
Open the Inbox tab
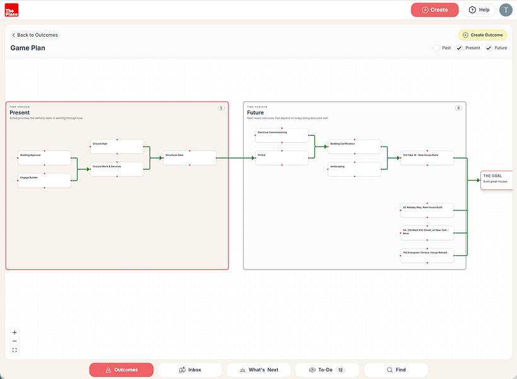[x=190, y=370]
